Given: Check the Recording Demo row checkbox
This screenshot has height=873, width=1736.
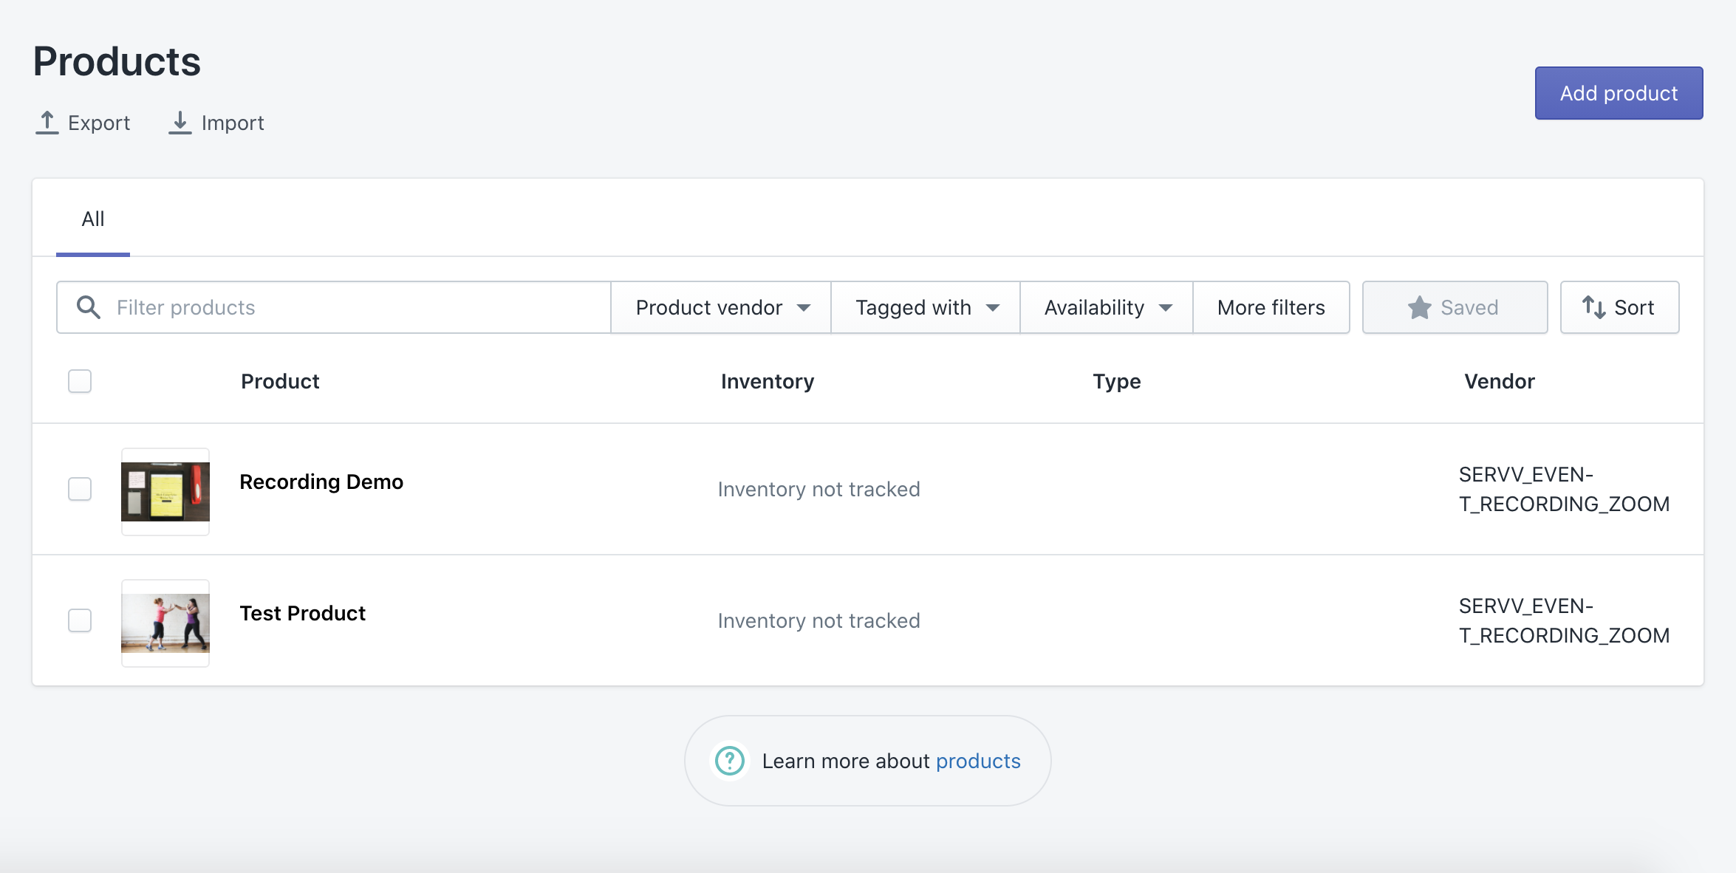Looking at the screenshot, I should (80, 489).
